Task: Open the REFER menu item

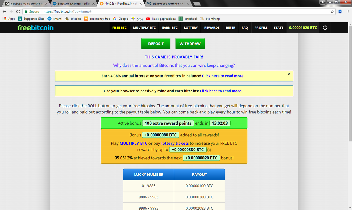Action: [x=231, y=28]
